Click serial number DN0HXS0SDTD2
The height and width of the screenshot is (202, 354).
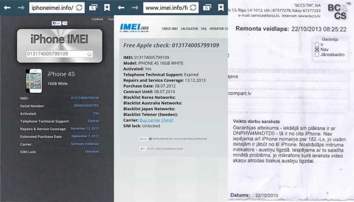pos(86,105)
